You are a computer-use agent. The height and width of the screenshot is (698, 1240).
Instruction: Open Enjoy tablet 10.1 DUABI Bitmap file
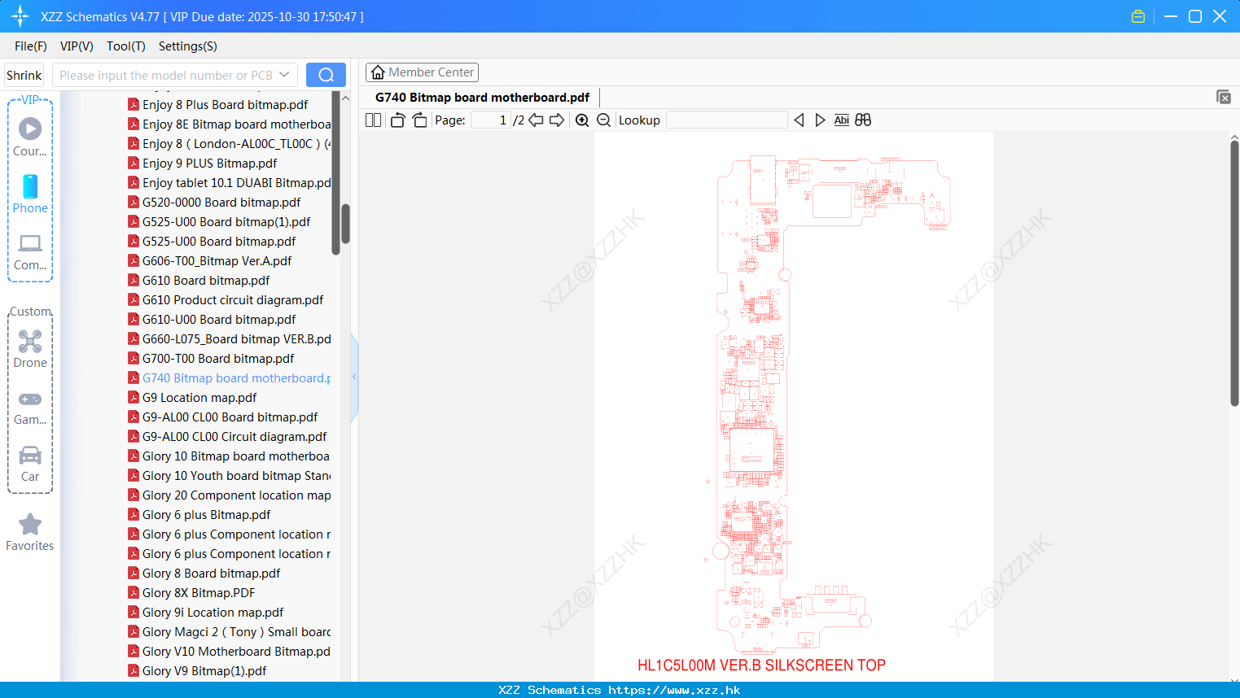point(230,183)
